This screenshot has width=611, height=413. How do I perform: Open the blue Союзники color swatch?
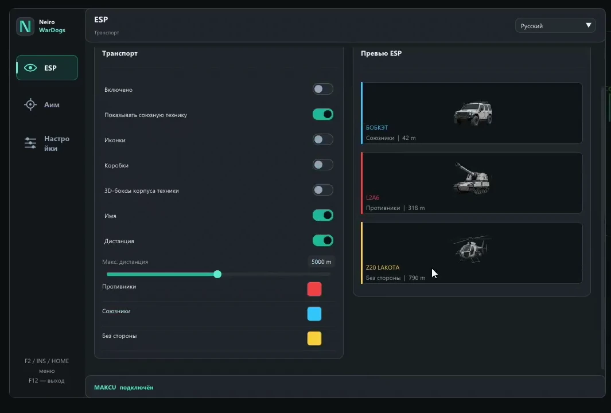[x=314, y=314]
